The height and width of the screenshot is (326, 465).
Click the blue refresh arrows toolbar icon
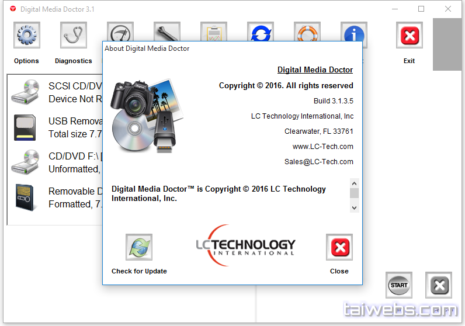click(261, 32)
